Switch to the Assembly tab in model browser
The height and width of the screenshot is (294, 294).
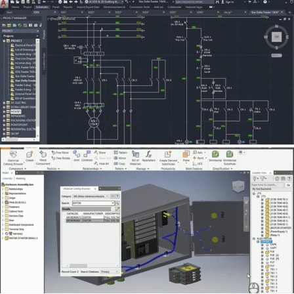7,178
